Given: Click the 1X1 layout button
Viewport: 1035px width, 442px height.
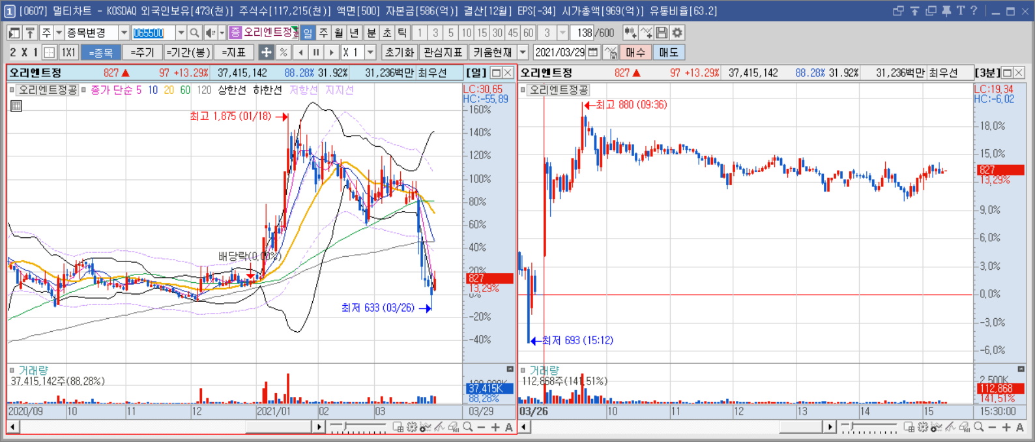Looking at the screenshot, I should click(68, 52).
